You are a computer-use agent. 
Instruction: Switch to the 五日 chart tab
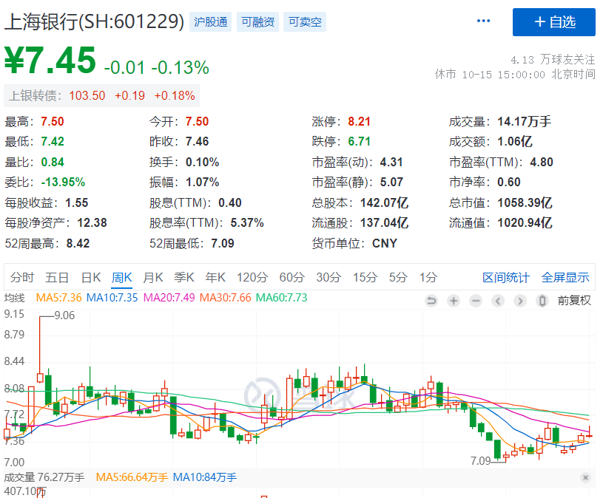point(56,277)
